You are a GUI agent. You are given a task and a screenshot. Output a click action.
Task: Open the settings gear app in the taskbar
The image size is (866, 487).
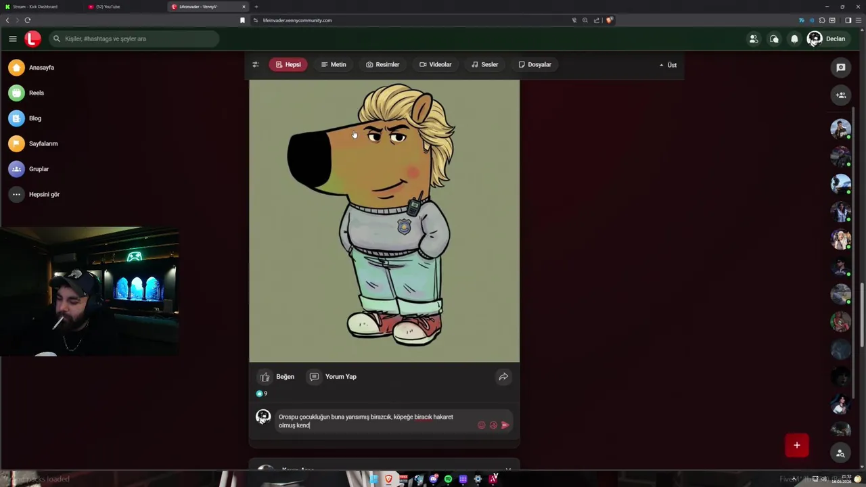click(478, 479)
